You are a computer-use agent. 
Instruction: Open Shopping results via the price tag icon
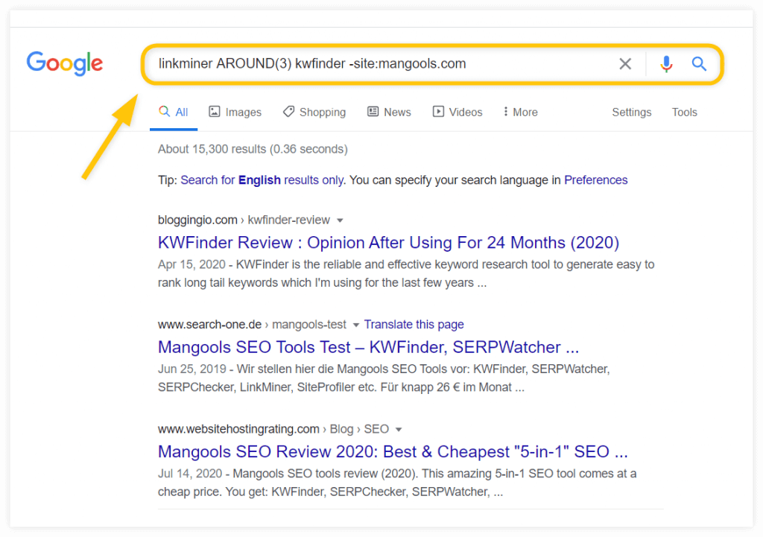[288, 112]
